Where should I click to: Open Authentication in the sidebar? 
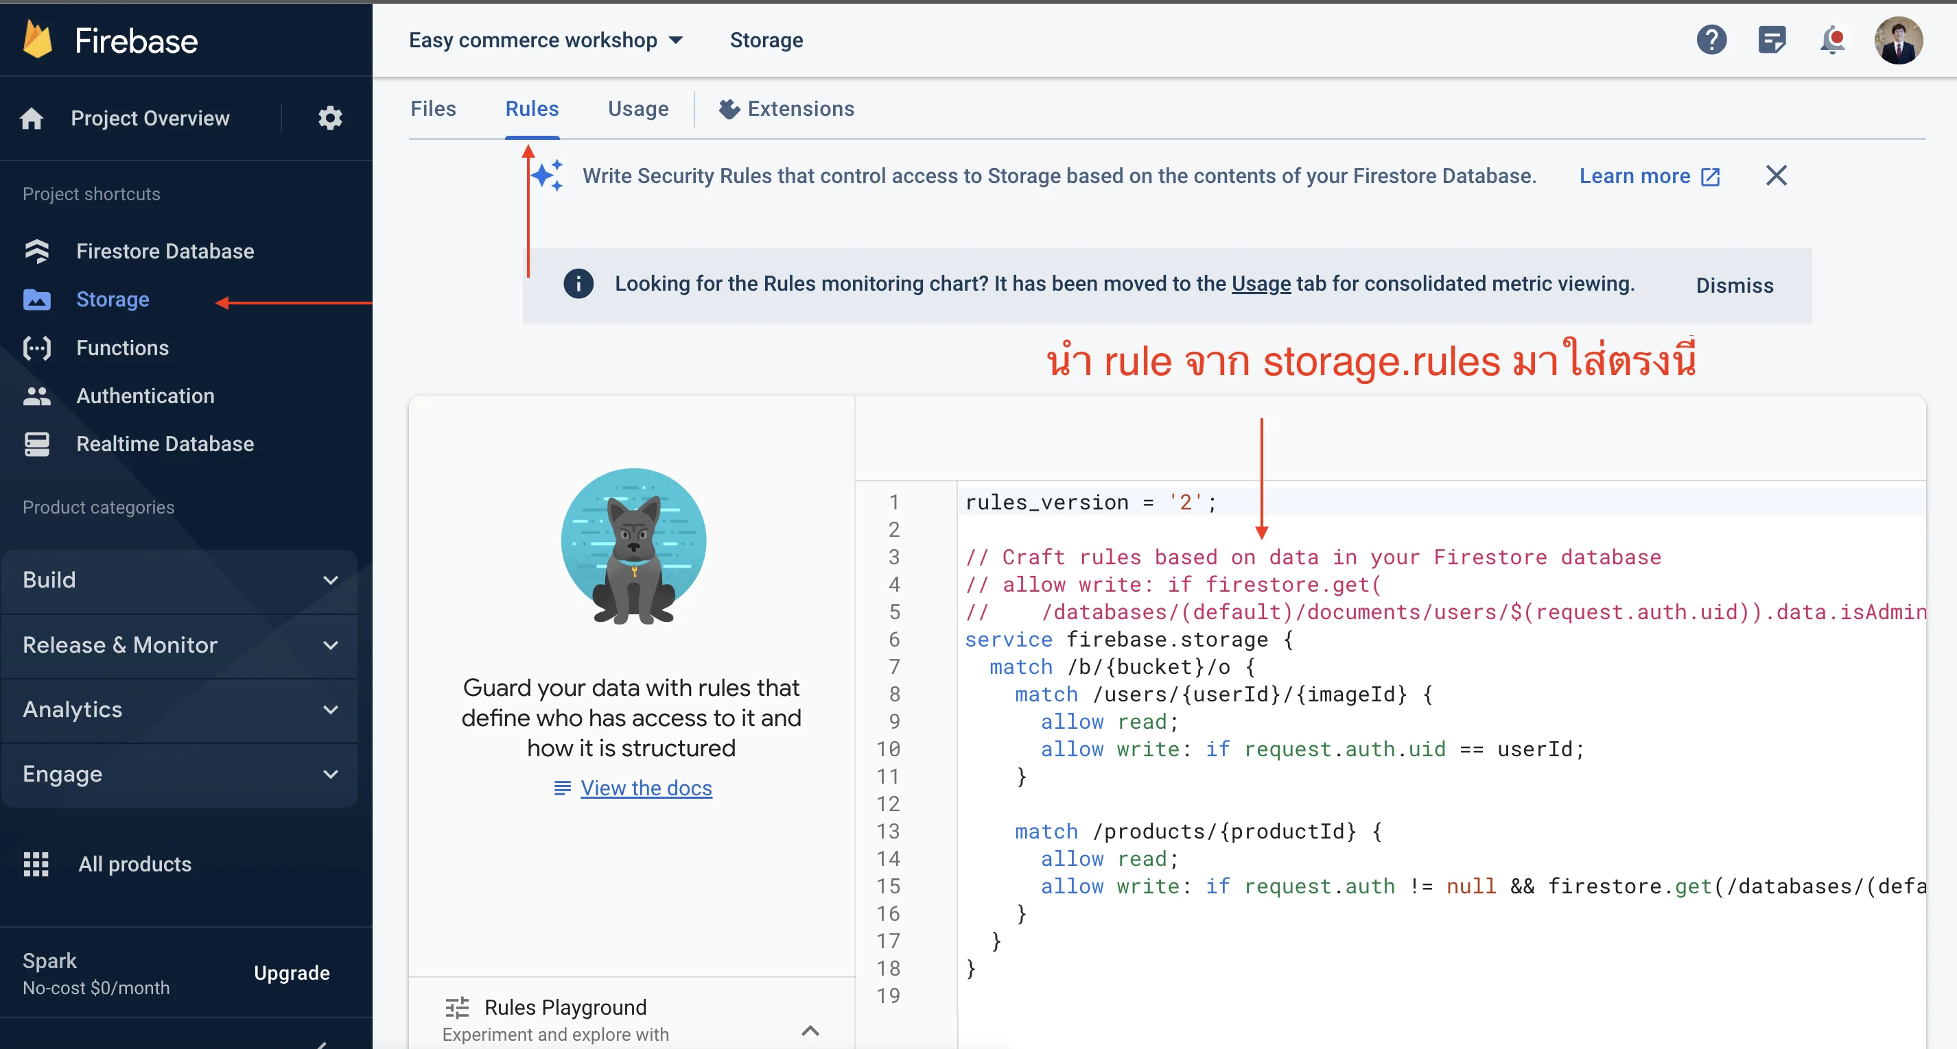(x=145, y=396)
